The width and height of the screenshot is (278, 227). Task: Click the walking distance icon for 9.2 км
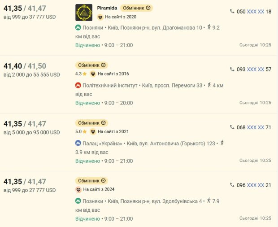click(x=209, y=27)
